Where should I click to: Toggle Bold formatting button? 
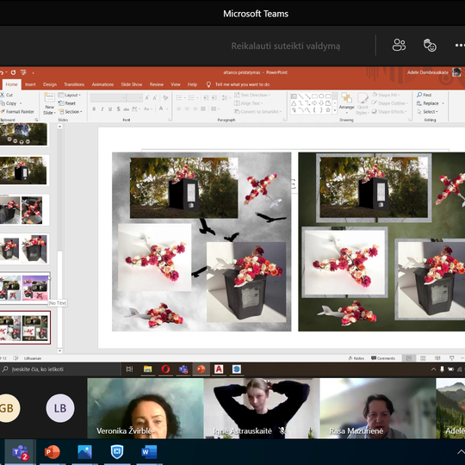click(x=94, y=108)
